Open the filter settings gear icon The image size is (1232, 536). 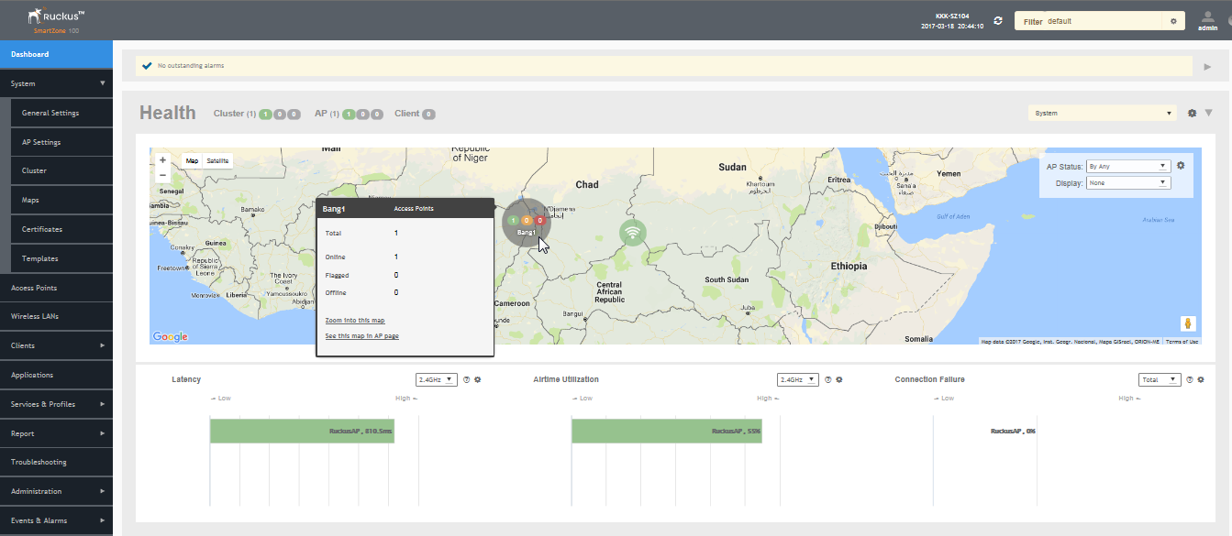(1173, 21)
